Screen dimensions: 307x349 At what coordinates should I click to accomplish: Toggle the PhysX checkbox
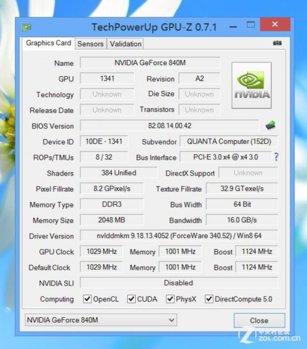[x=170, y=299]
